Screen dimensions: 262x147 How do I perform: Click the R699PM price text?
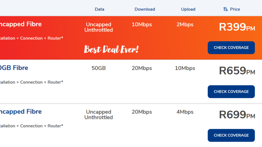click(237, 115)
